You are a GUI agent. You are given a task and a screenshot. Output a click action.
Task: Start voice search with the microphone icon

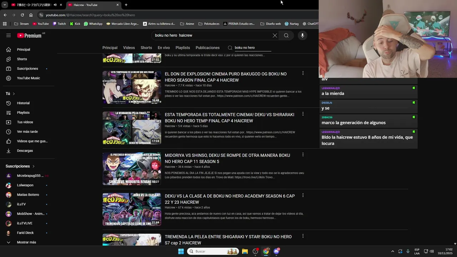click(302, 35)
